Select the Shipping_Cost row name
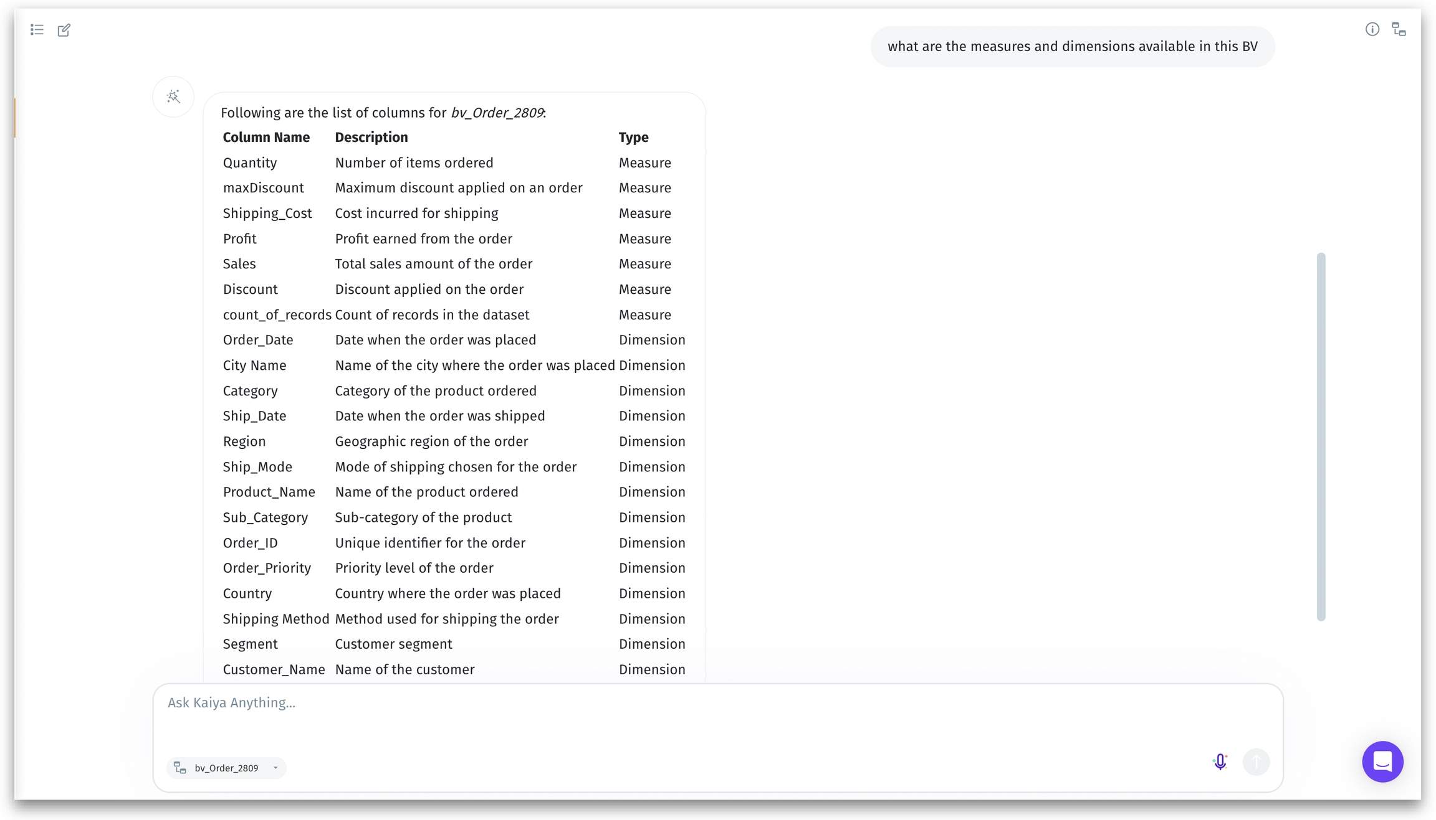1436x820 pixels. click(x=267, y=214)
